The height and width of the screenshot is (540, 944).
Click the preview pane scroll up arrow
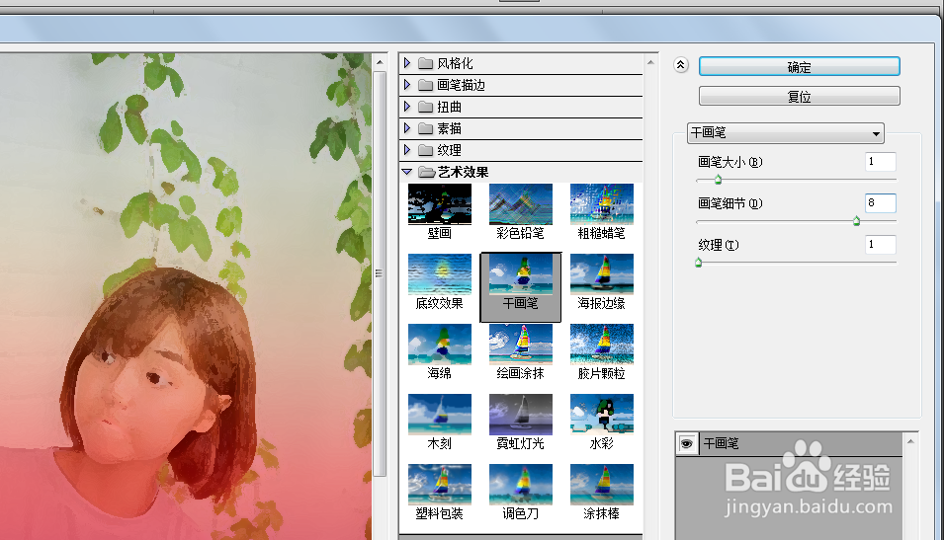(x=380, y=62)
